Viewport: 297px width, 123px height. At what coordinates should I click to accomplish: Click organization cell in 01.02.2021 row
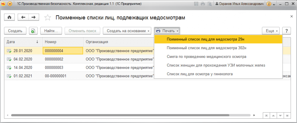(119, 76)
